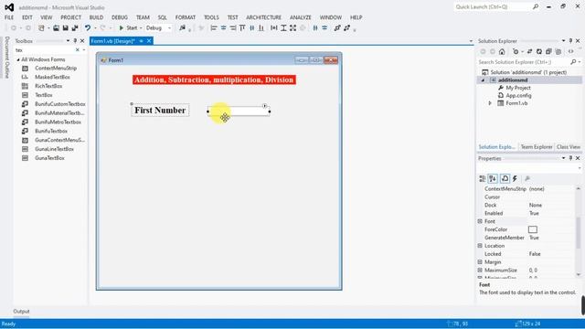Select MaskedTextBox in the Toolbox
585x329 pixels.
pyautogui.click(x=52, y=77)
